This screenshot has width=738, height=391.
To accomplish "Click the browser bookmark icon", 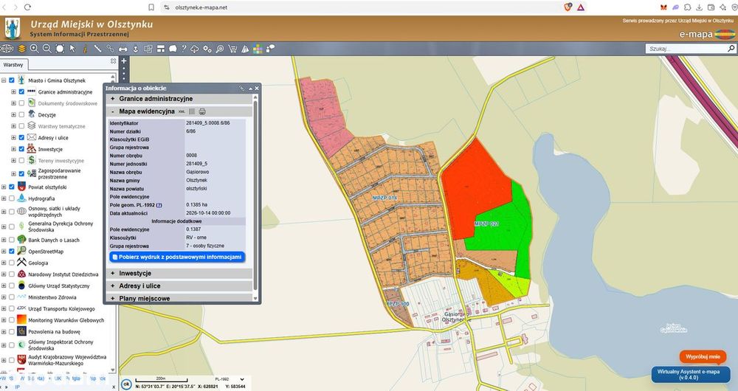I will (151, 7).
